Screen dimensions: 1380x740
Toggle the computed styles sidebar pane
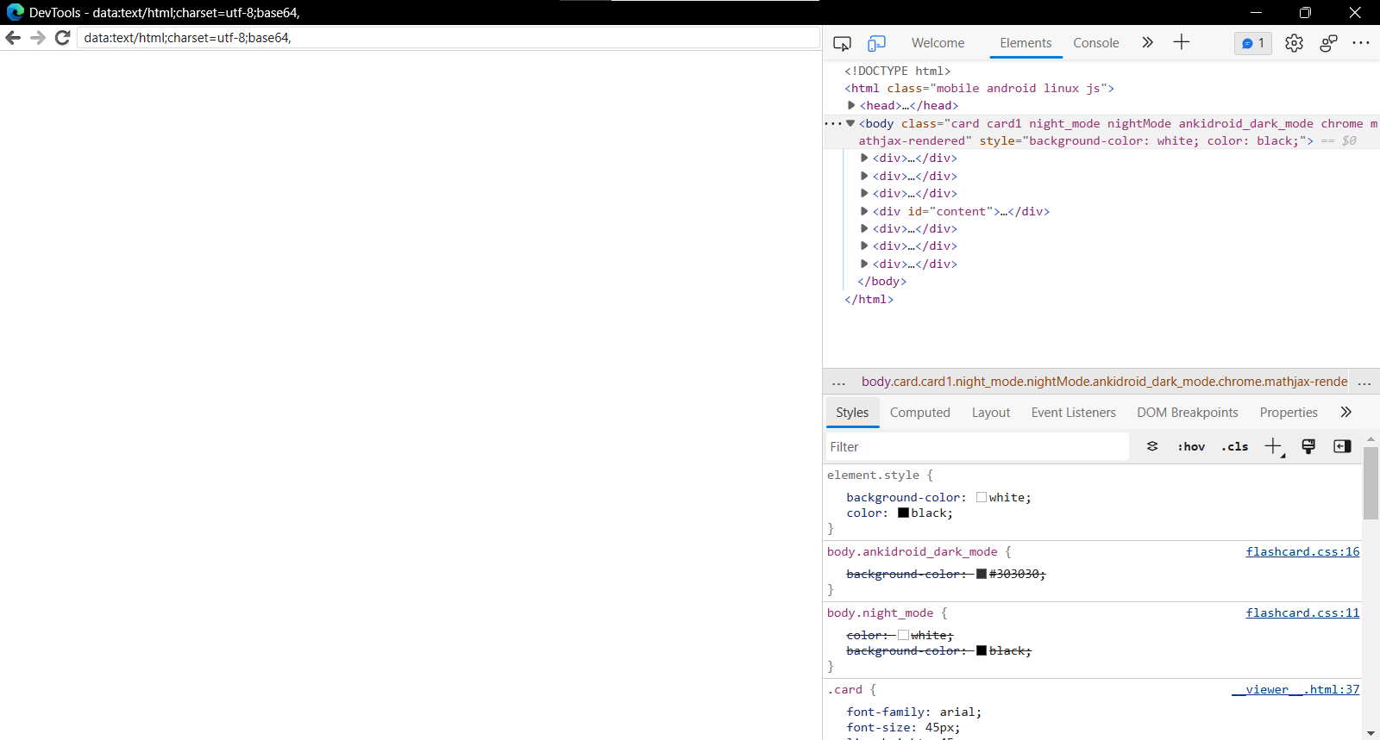(x=1342, y=446)
